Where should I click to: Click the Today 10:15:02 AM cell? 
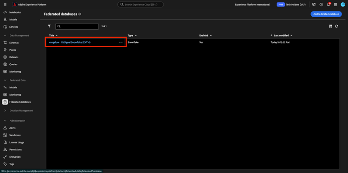tap(280, 42)
